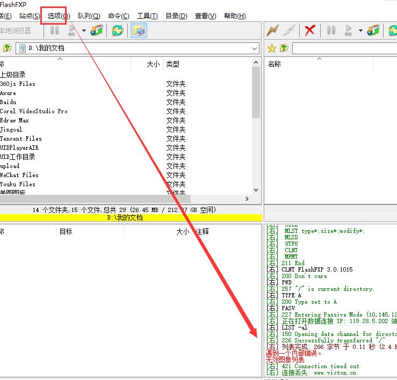Click the left pane transfer queue play icon

72,31
